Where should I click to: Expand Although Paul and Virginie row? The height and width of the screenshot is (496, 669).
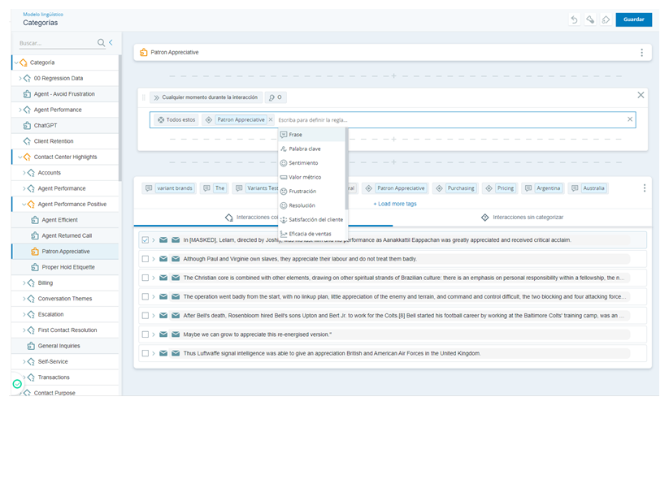[154, 259]
